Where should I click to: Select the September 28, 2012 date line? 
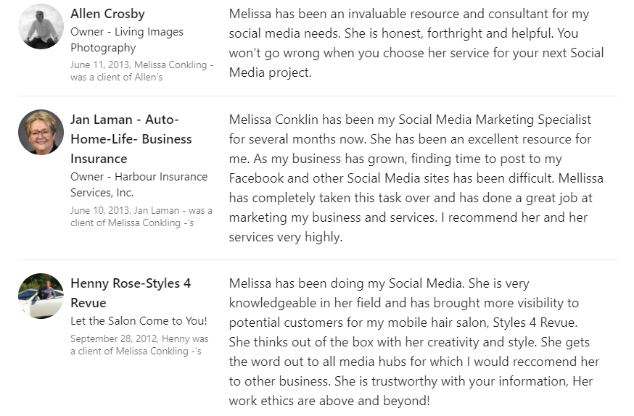point(139,345)
